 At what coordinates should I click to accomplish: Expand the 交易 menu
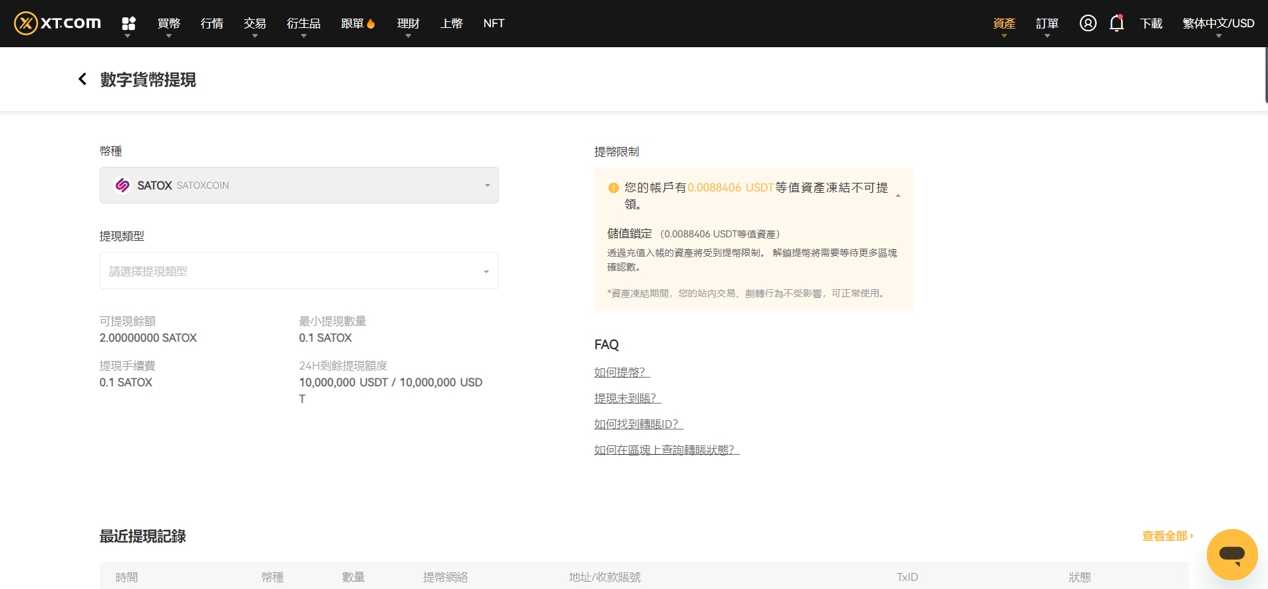pyautogui.click(x=255, y=23)
